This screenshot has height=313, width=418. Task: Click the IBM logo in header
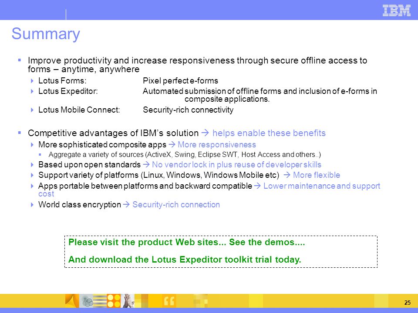[396, 10]
